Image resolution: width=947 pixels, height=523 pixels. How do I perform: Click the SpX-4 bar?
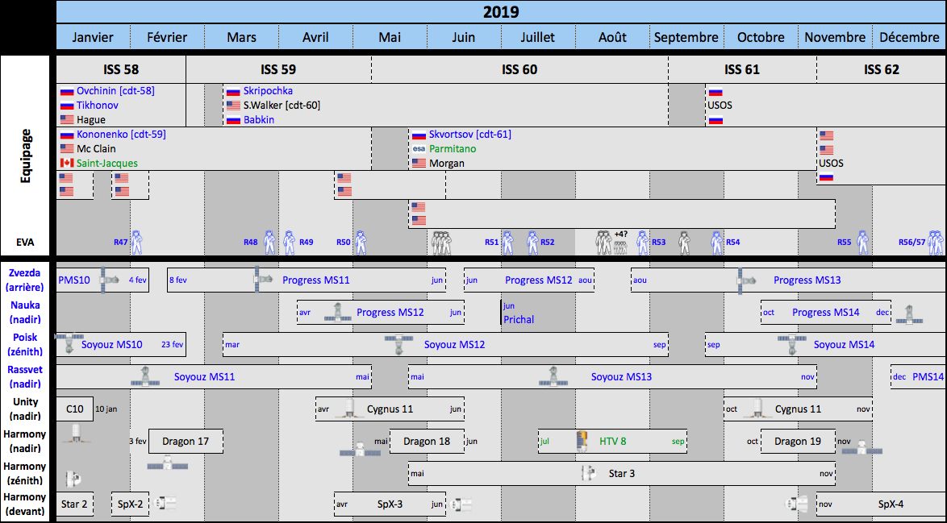click(x=881, y=504)
